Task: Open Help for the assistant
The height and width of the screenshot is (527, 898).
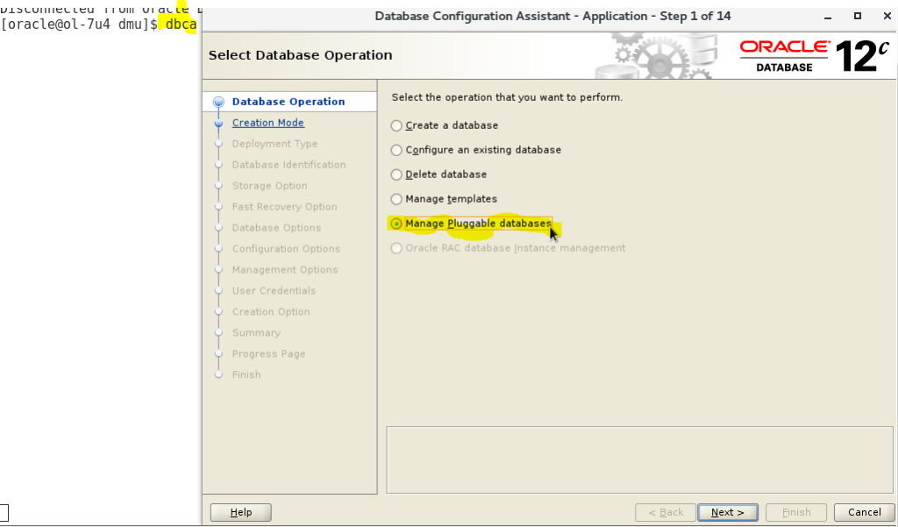Action: pos(241,512)
